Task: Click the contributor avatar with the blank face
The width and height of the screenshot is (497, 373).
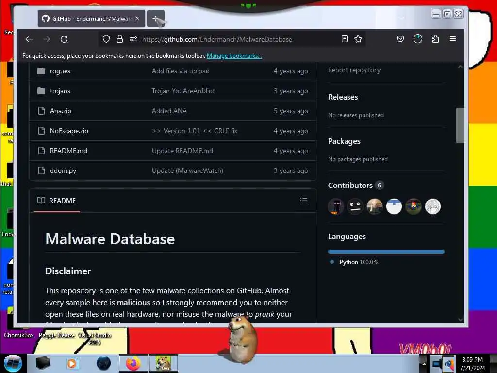Action: tap(355, 206)
